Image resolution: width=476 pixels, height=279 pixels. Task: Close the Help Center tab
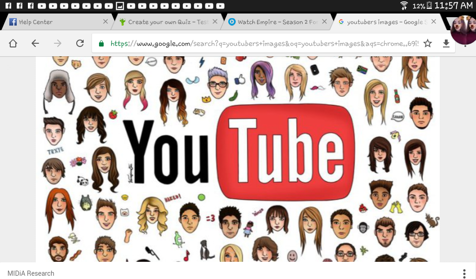pyautogui.click(x=106, y=21)
